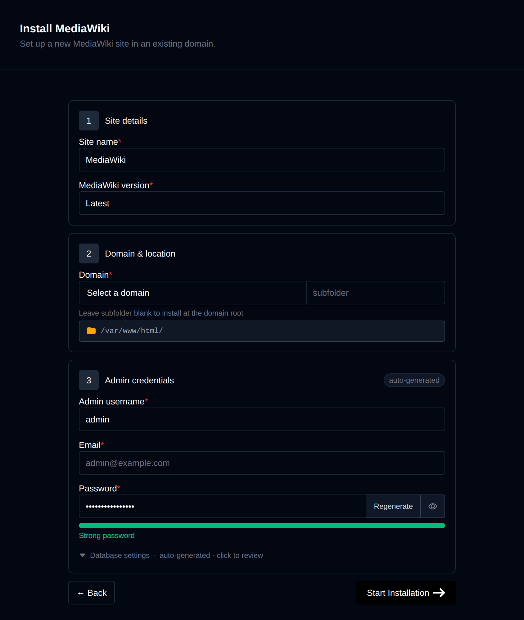The width and height of the screenshot is (524, 620).
Task: Click the Admin username field
Action: pyautogui.click(x=262, y=419)
